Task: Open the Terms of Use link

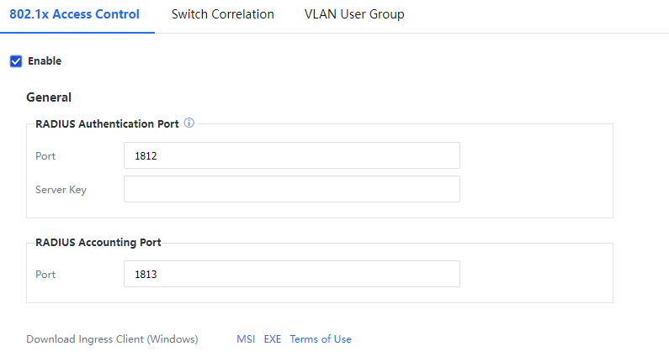Action: [321, 339]
